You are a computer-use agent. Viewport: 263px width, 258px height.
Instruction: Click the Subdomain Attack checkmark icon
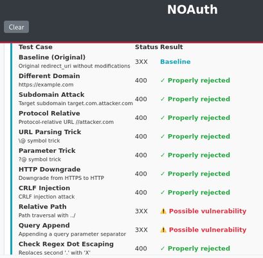coord(163,99)
